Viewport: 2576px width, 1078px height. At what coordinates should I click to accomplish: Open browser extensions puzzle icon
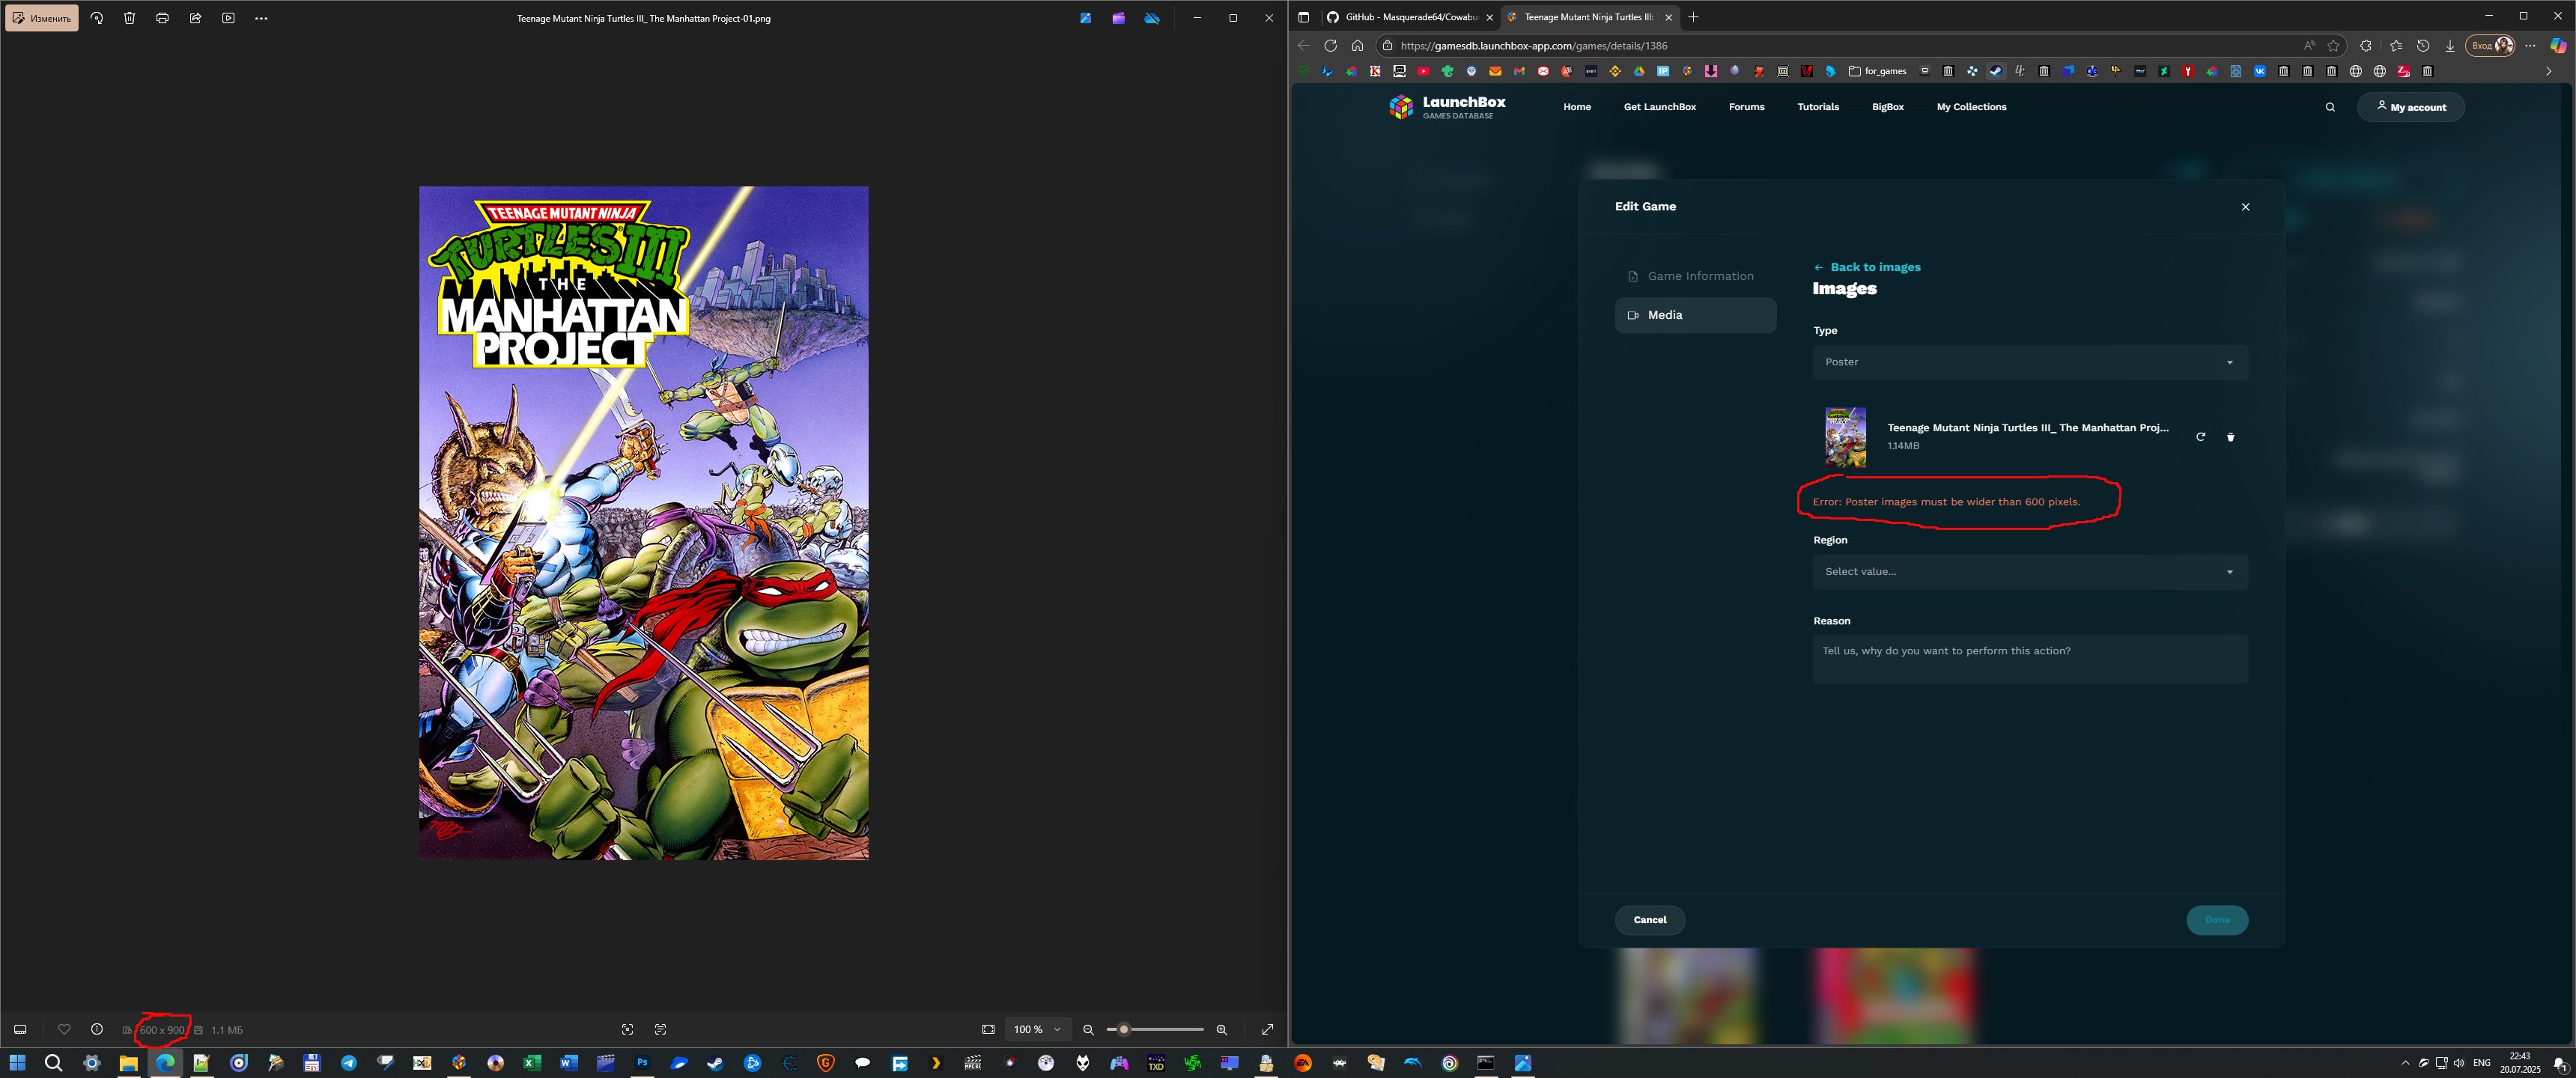[2365, 45]
